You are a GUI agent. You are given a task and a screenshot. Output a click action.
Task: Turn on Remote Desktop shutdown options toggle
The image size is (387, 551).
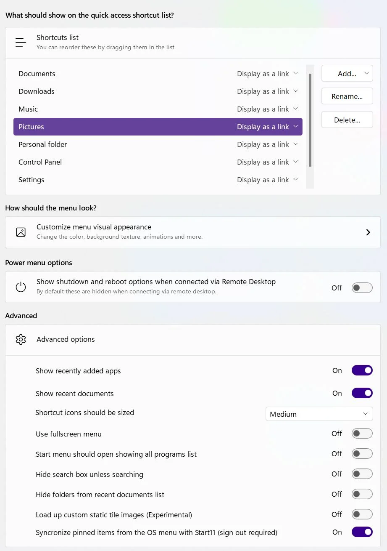point(362,288)
